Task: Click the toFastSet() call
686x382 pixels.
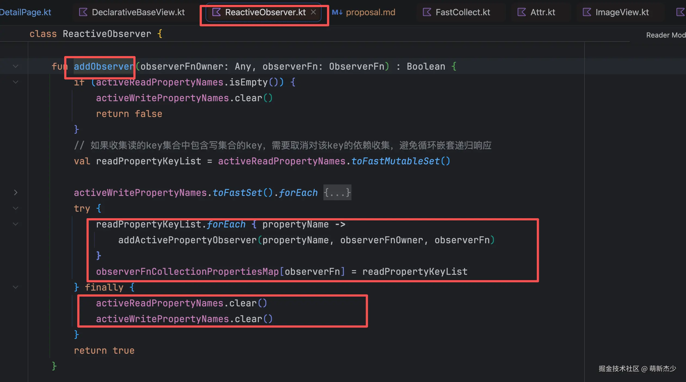Action: pos(243,193)
